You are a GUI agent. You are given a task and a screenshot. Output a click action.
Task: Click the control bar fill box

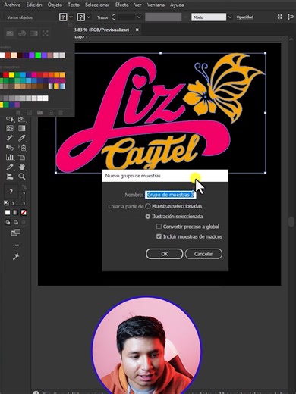pyautogui.click(x=63, y=17)
